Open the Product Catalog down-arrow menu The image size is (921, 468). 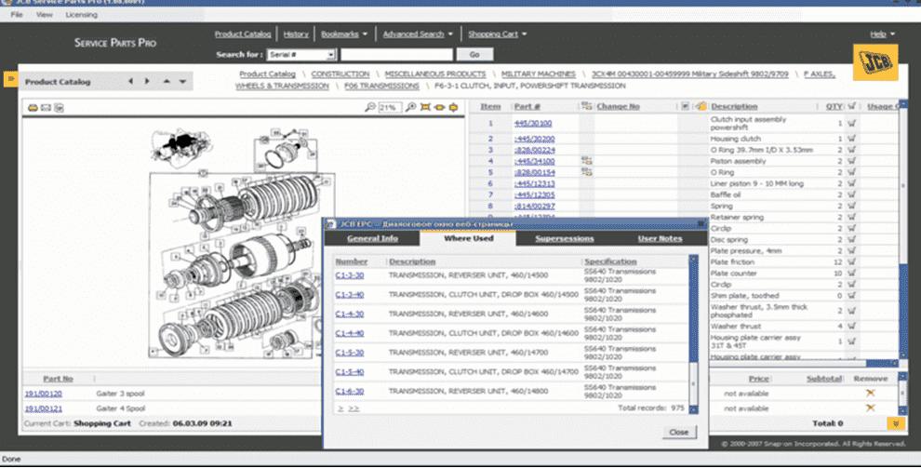click(182, 82)
